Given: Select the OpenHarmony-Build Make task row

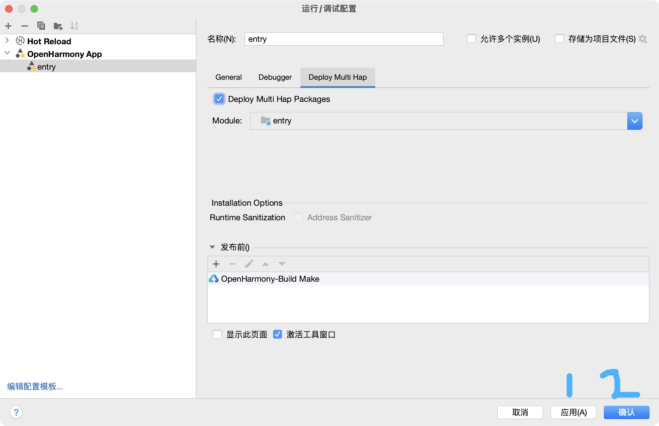Looking at the screenshot, I should pyautogui.click(x=270, y=279).
